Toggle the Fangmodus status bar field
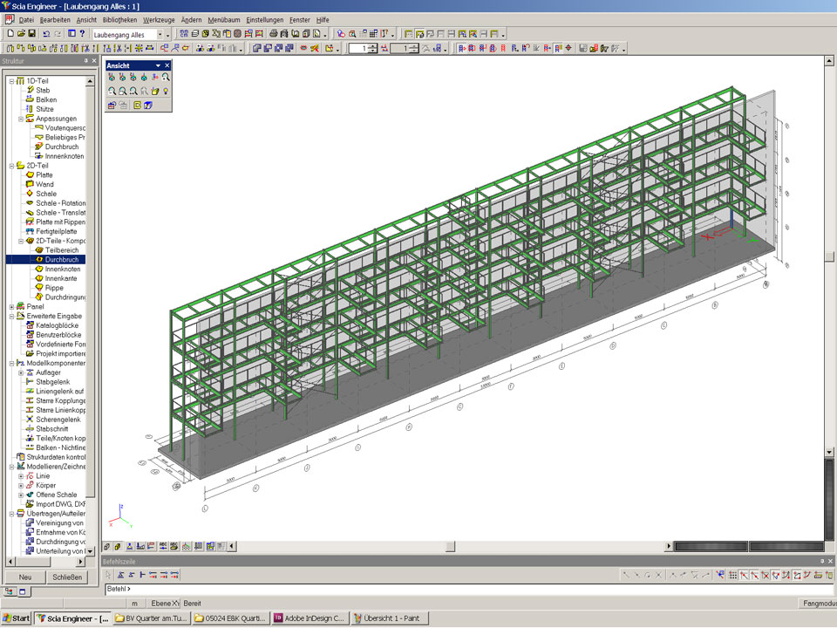 (x=818, y=604)
